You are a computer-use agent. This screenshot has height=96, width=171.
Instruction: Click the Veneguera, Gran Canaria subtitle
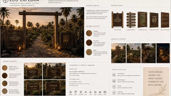click(x=22, y=5)
